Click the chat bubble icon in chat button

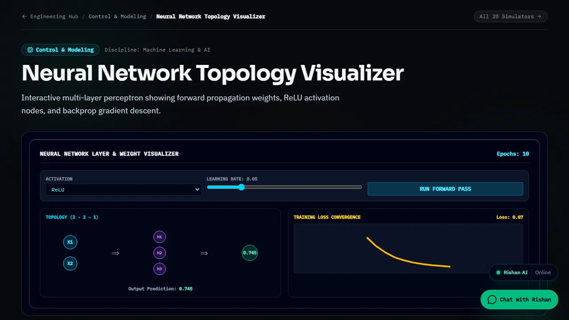[x=492, y=300]
